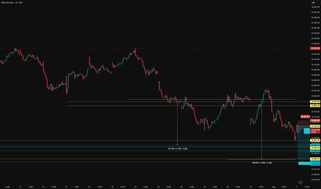Click the Aug date on time axis
The image size is (321, 189).
pyautogui.click(x=273, y=187)
